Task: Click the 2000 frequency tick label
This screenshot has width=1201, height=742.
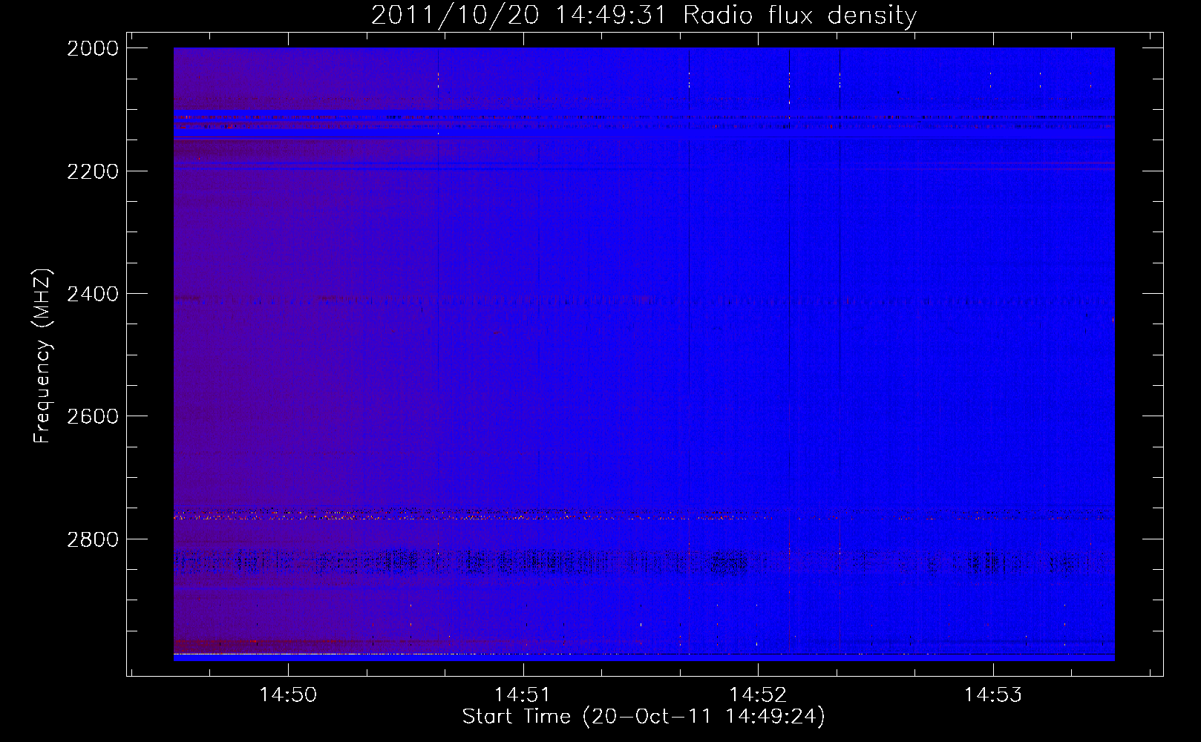Action: (93, 48)
